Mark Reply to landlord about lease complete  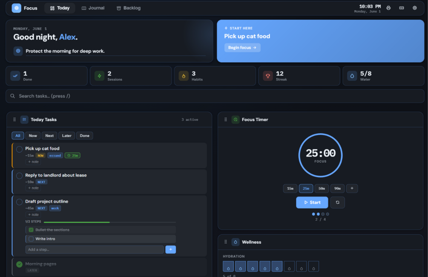[x=20, y=176]
